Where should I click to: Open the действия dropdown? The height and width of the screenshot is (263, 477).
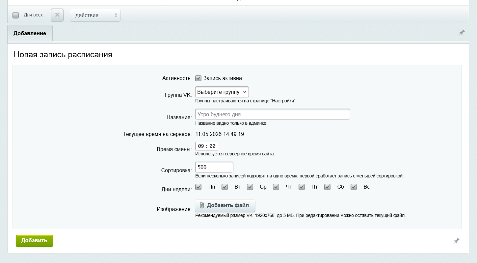click(x=95, y=15)
